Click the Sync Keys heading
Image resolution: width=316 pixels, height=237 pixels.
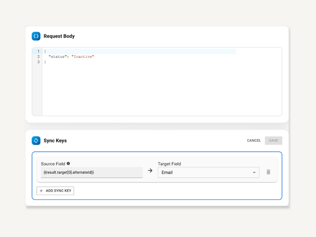[x=55, y=141]
